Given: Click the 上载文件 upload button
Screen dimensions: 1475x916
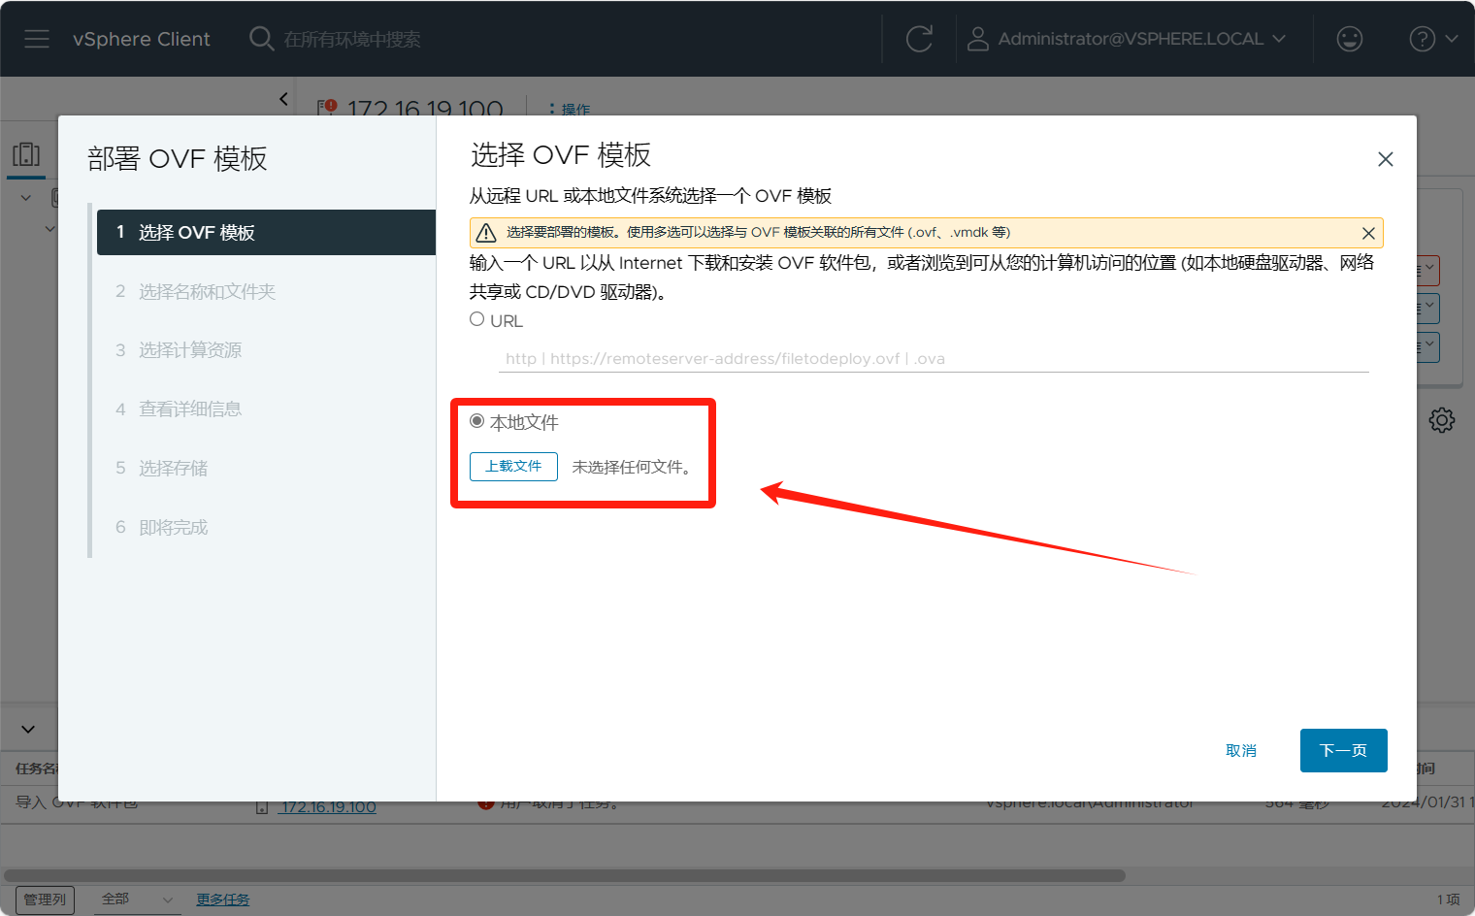Looking at the screenshot, I should 513,467.
